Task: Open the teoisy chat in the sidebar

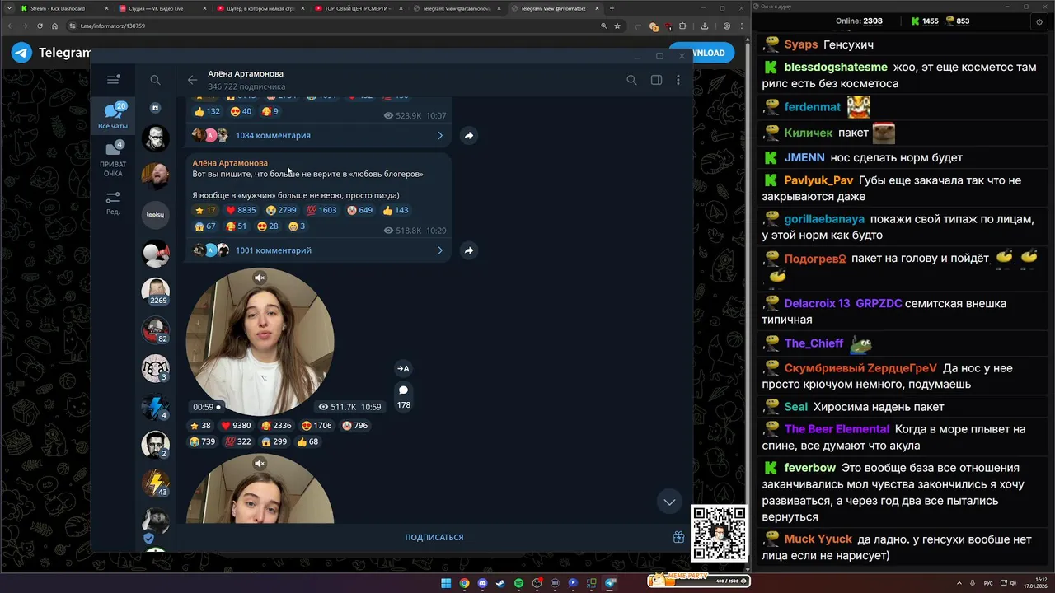Action: tap(155, 215)
